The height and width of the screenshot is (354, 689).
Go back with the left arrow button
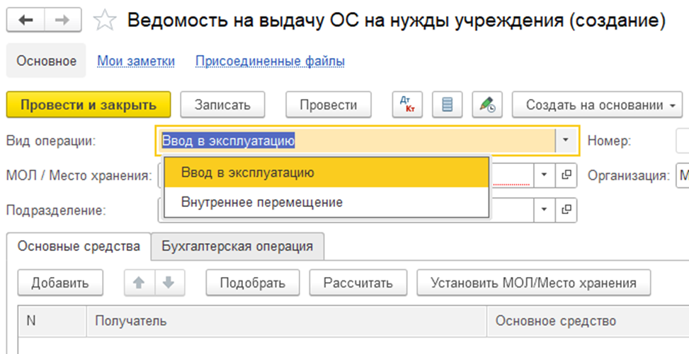[25, 20]
